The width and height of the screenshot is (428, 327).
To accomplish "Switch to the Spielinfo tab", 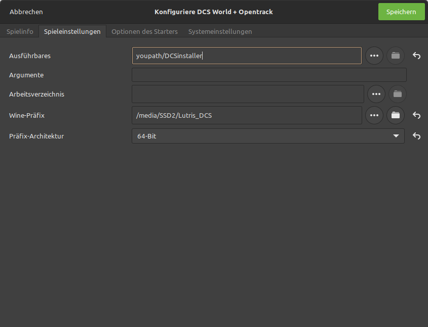I will 20,31.
